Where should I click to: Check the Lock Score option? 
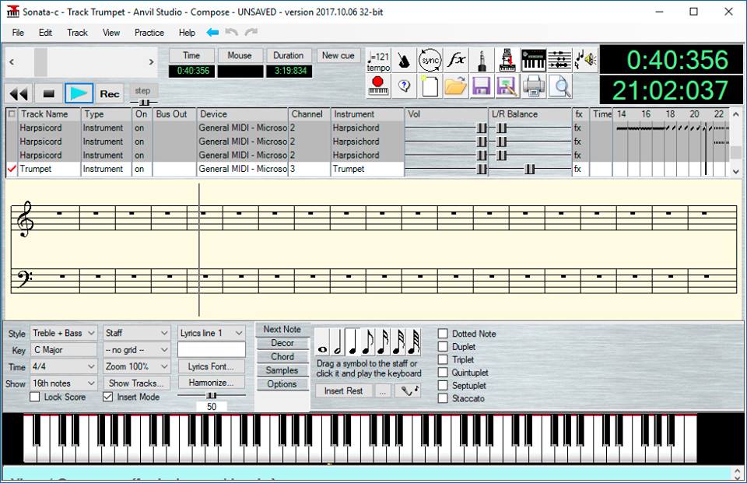coord(34,397)
